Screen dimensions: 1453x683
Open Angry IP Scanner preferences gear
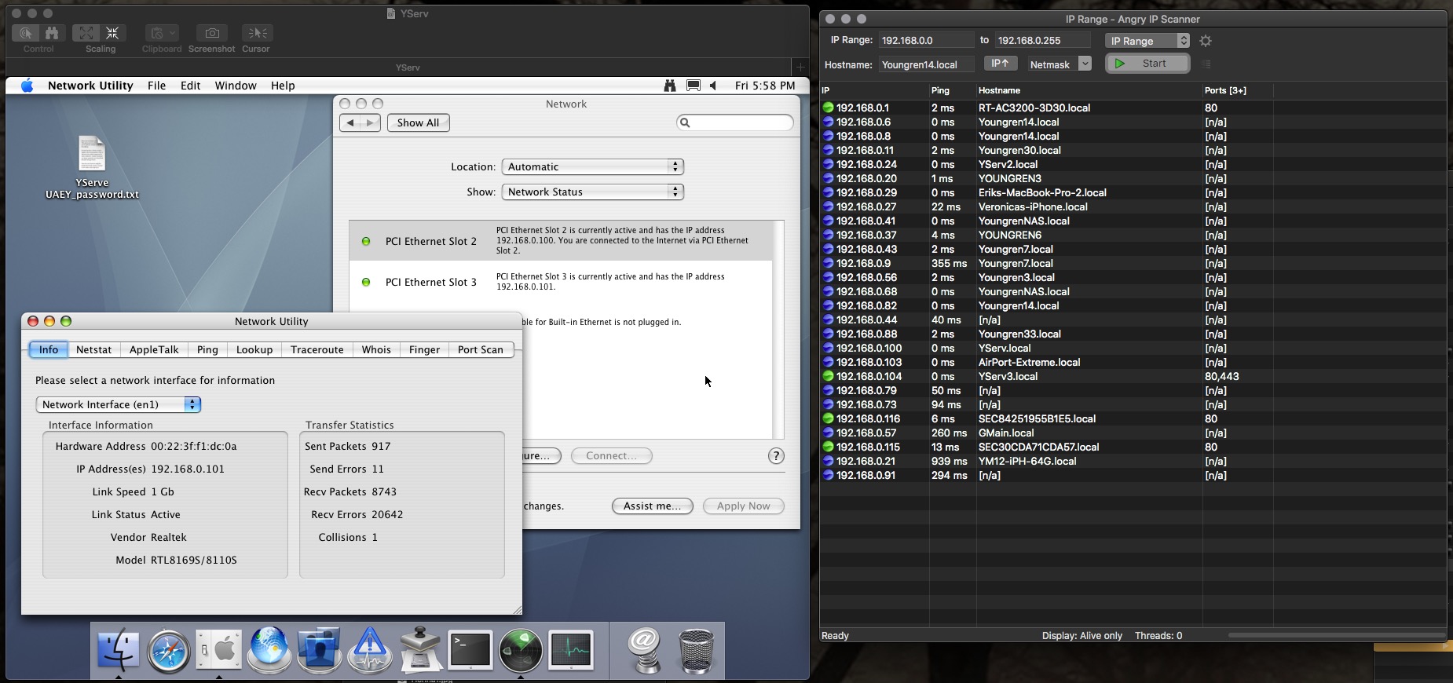click(1206, 41)
